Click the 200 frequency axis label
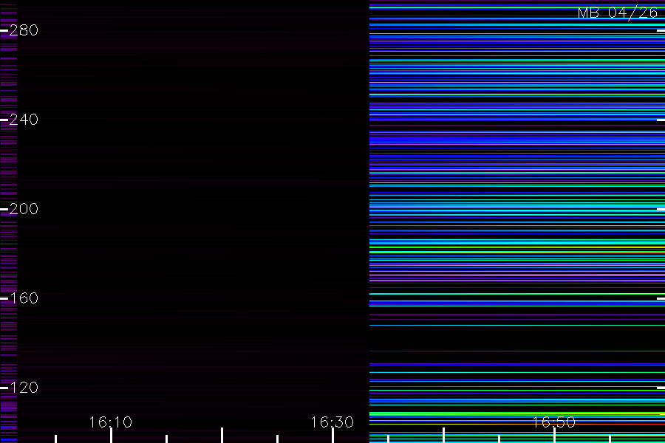Screen dimensions: 665x443 pyautogui.click(x=24, y=209)
